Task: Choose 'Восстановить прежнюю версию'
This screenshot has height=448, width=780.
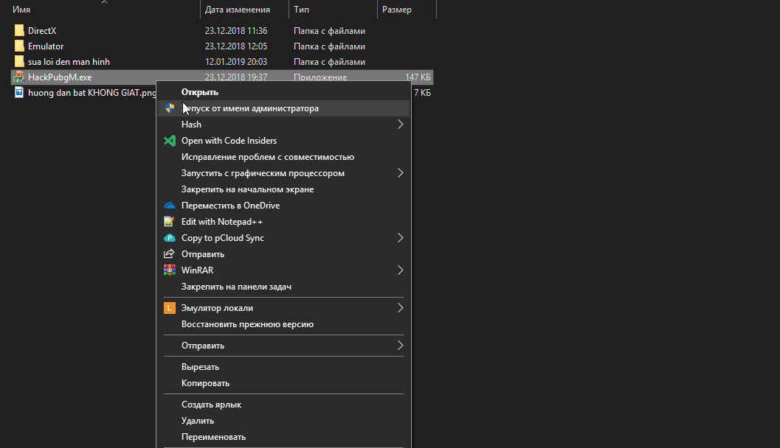Action: coord(283,324)
